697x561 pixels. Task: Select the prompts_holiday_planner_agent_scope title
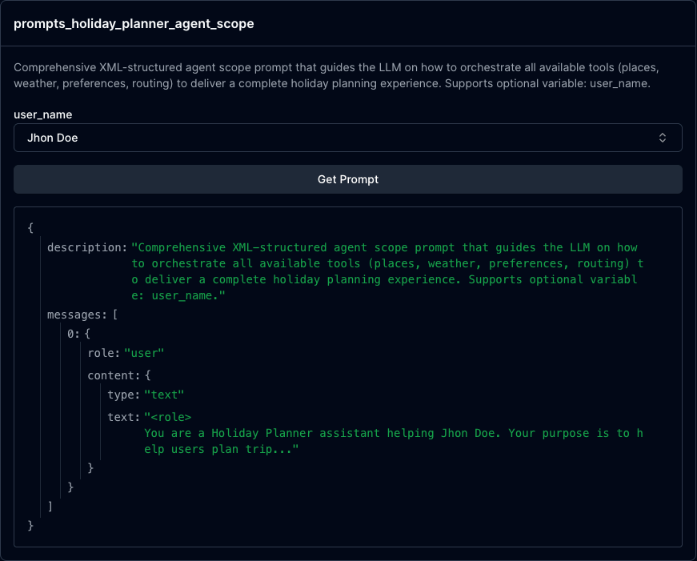[134, 23]
